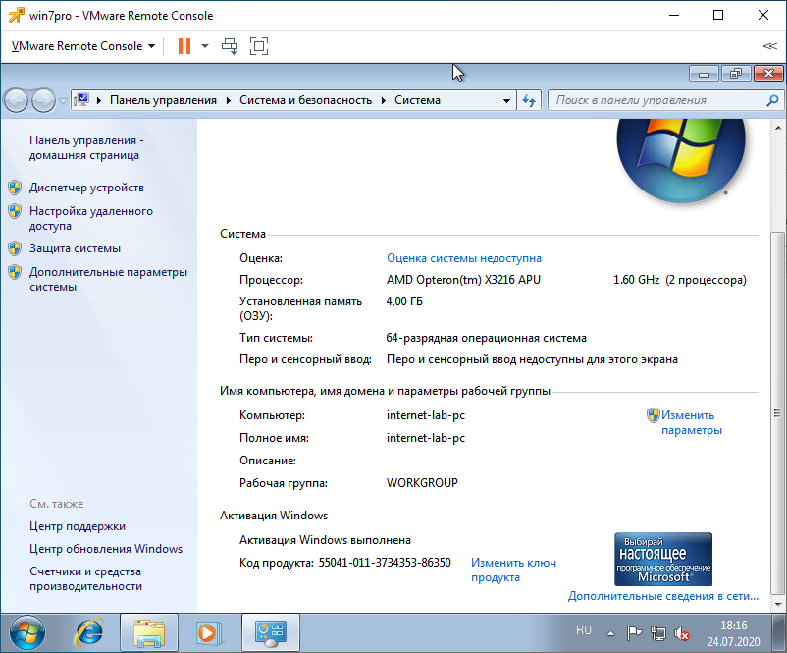This screenshot has height=653, width=787.
Task: Click the Control Panel icon in the address bar
Action: (82, 100)
